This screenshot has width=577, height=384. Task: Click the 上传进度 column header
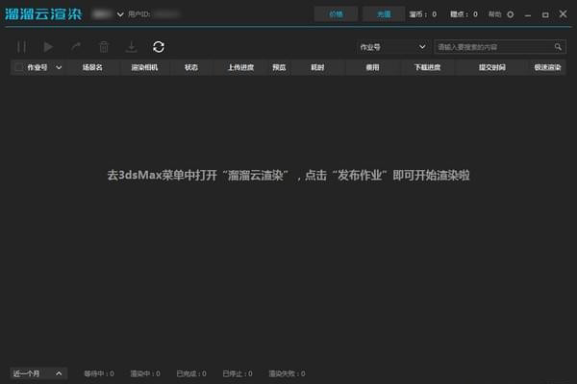pyautogui.click(x=240, y=67)
